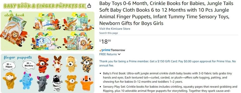Click the Jungly Tails cloth book cover

click(13, 32)
